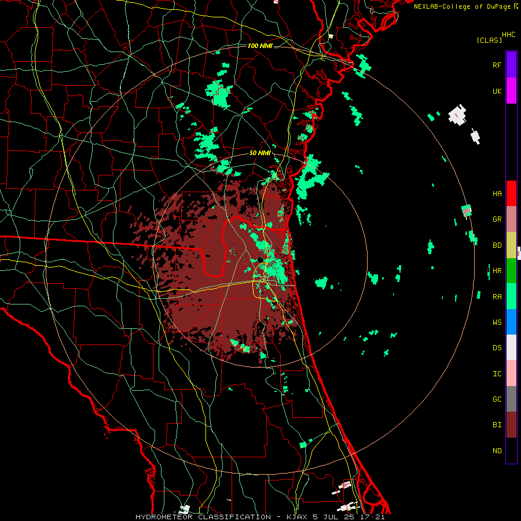
Task: Click the WS blue legend swatch
Action: click(x=511, y=322)
